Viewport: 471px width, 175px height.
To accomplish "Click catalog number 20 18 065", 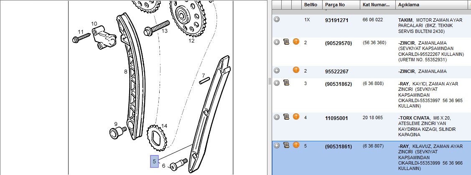I will 373,117.
